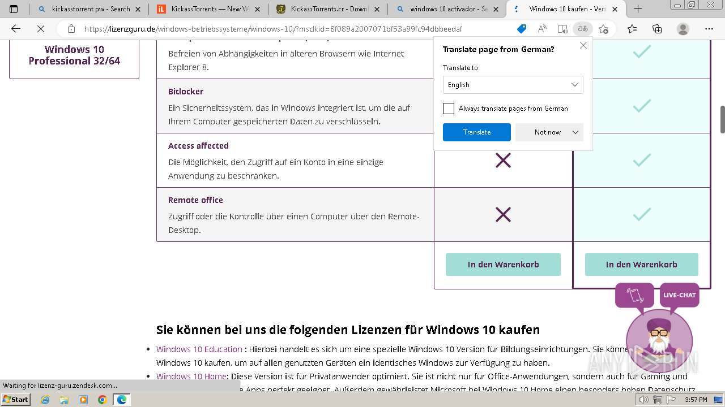
Task: Click the Waiting for lizenz-guru.zendesk.com status text
Action: [60, 386]
